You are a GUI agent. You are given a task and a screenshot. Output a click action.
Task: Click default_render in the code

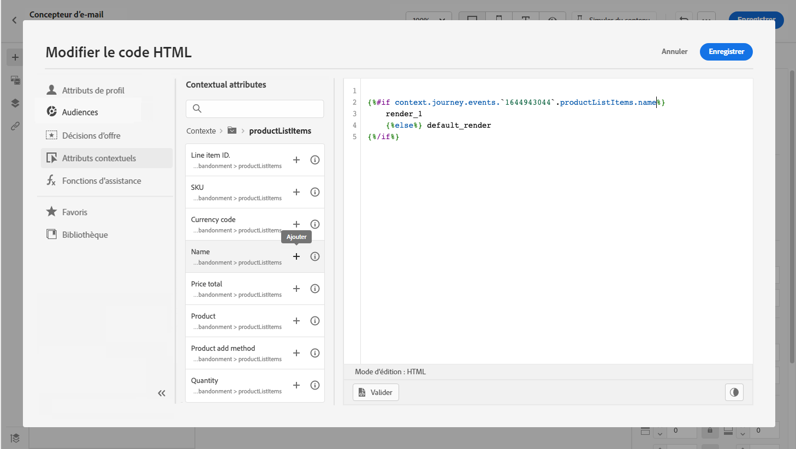[459, 125]
